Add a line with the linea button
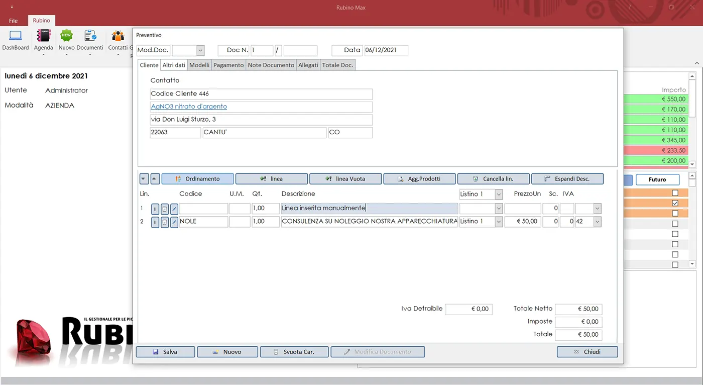The height and width of the screenshot is (385, 703). click(x=272, y=178)
